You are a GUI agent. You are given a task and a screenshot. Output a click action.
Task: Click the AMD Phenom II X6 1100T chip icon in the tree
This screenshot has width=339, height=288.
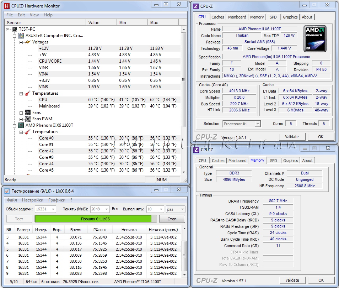(x=21, y=125)
